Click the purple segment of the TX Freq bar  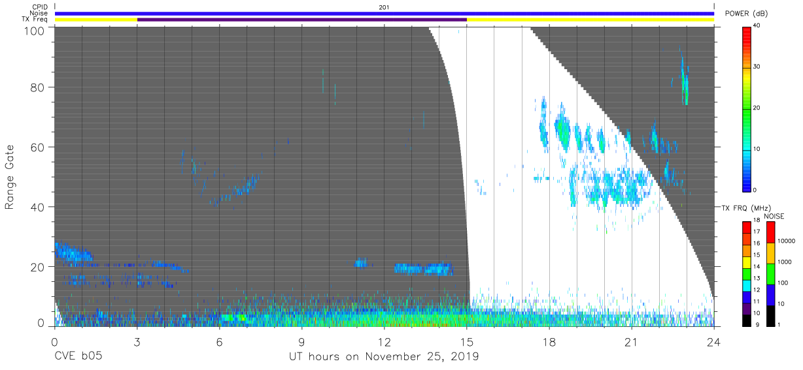302,20
